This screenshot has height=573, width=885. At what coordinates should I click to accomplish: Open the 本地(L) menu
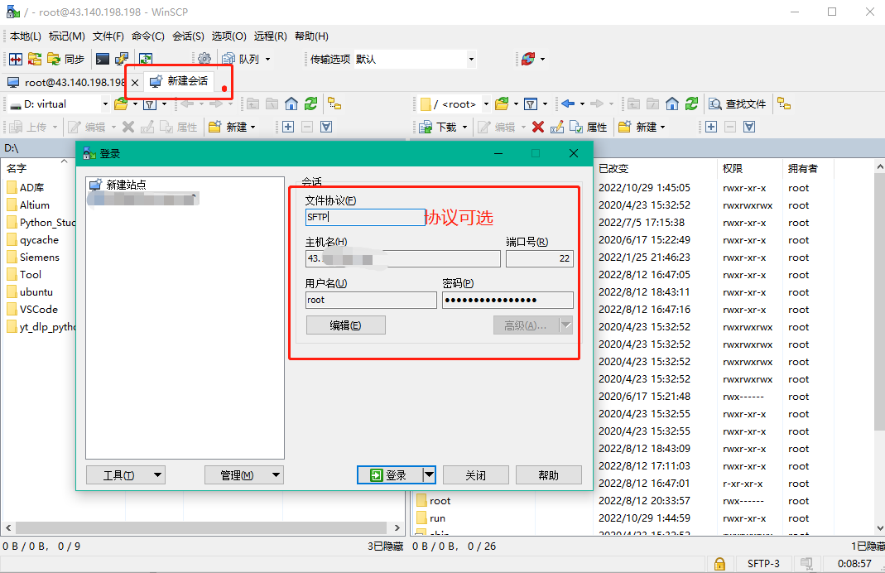click(26, 36)
